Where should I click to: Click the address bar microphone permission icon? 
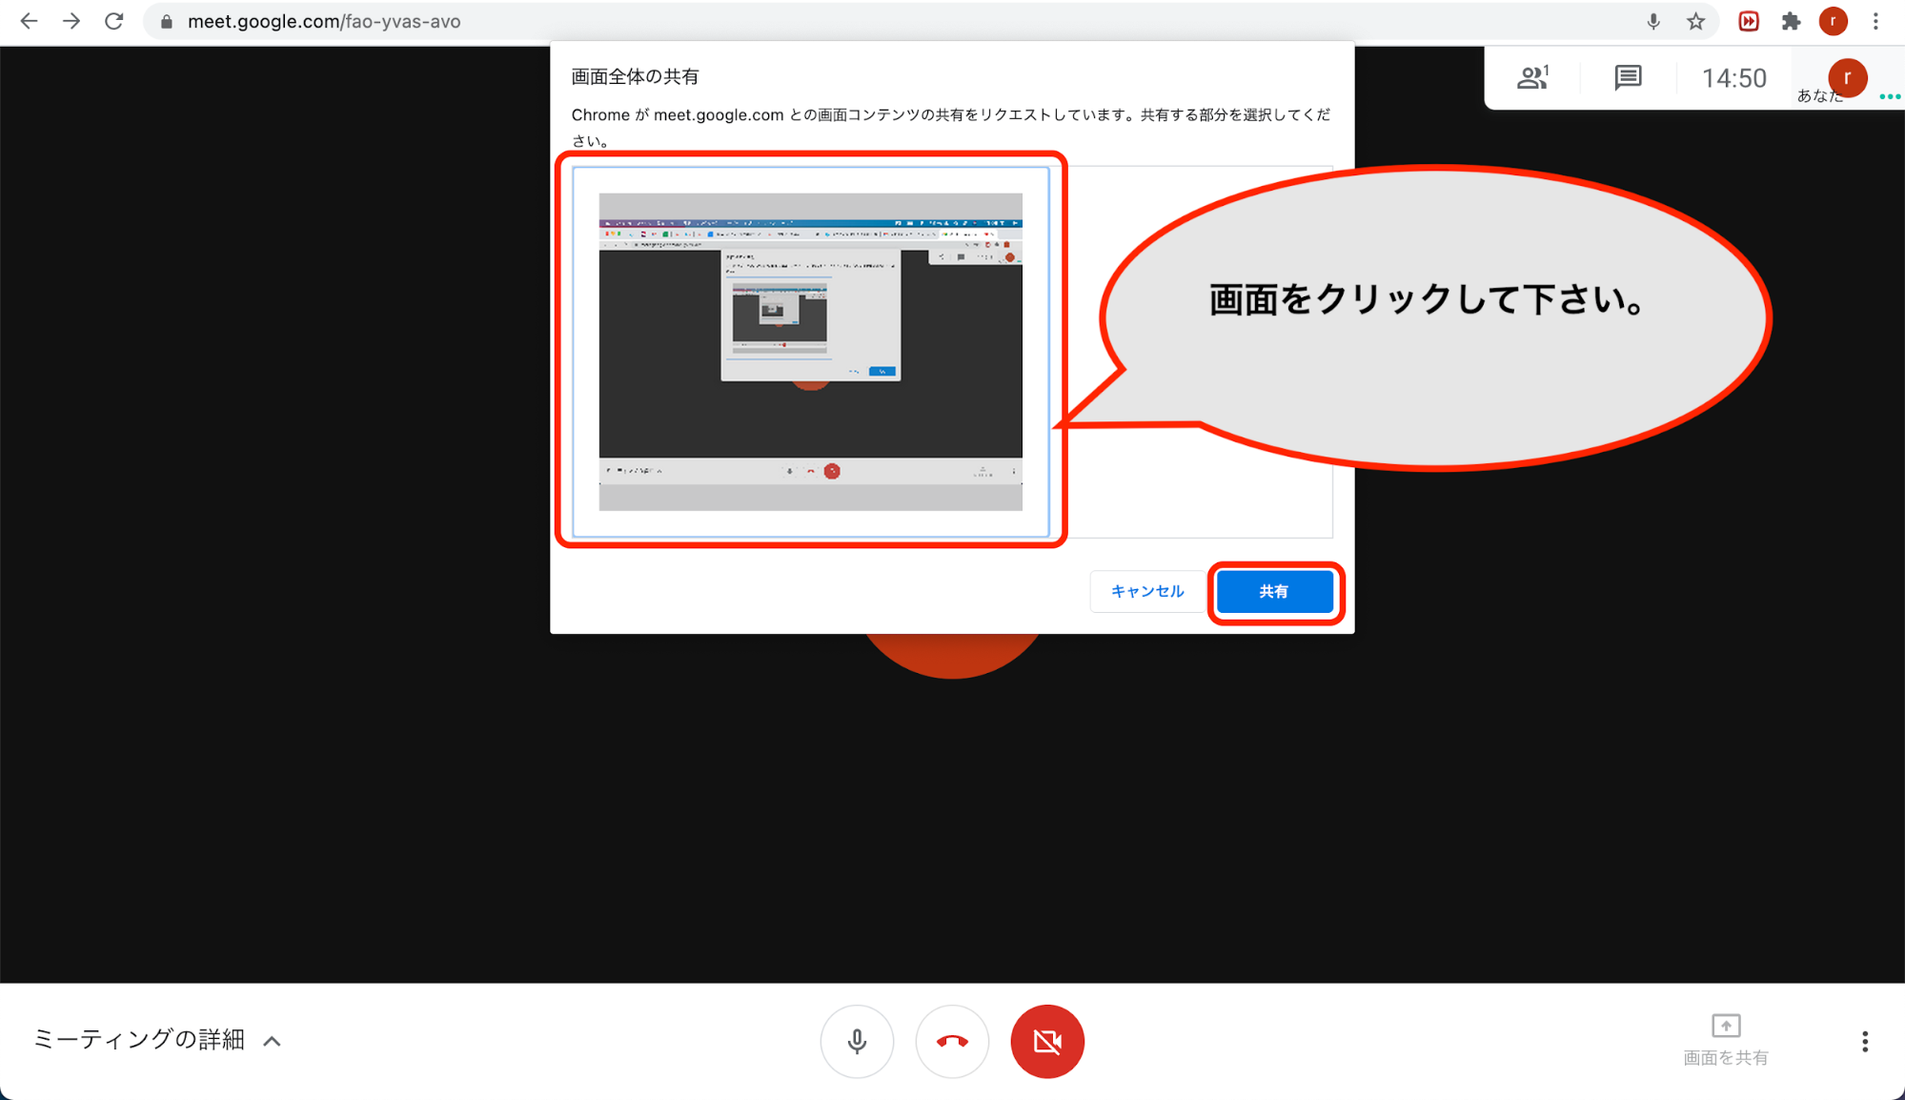(x=1653, y=21)
